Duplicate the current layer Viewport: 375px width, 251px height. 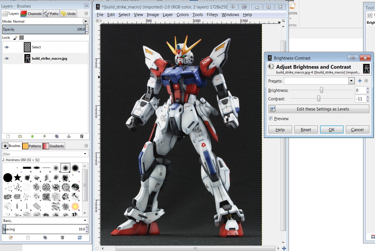tap(57, 136)
